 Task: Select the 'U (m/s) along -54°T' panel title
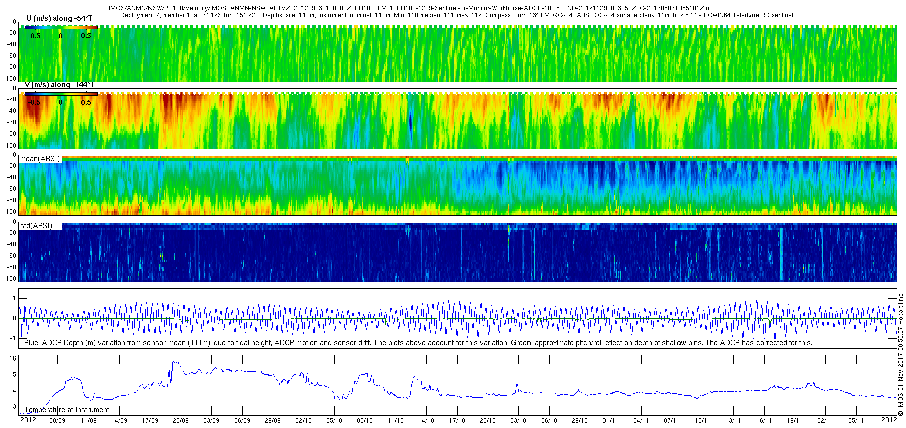click(x=59, y=18)
